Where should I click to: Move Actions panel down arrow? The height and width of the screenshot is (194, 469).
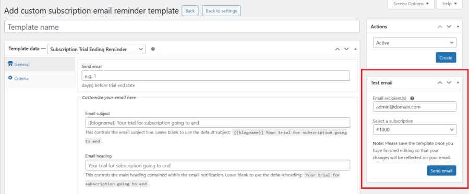click(x=449, y=26)
